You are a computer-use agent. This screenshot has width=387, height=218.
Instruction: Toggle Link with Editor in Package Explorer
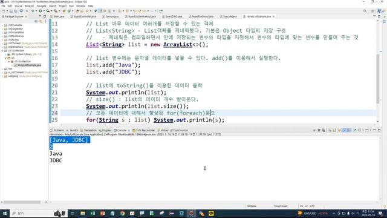click(41, 22)
